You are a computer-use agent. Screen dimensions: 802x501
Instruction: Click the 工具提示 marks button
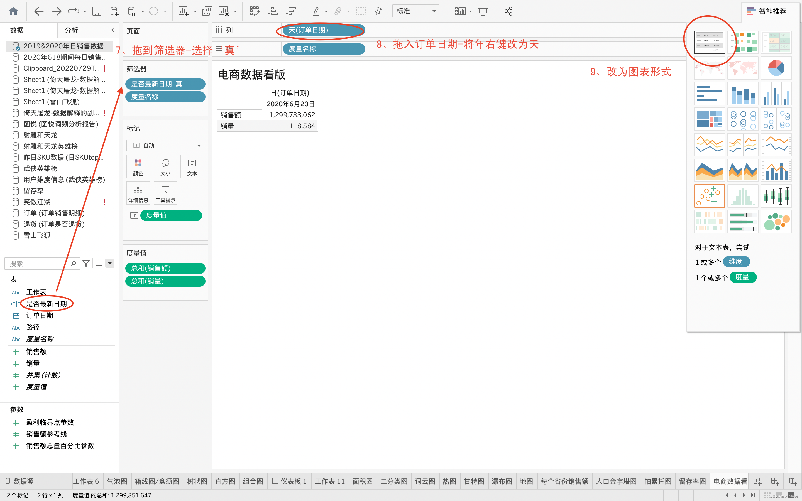pyautogui.click(x=165, y=193)
